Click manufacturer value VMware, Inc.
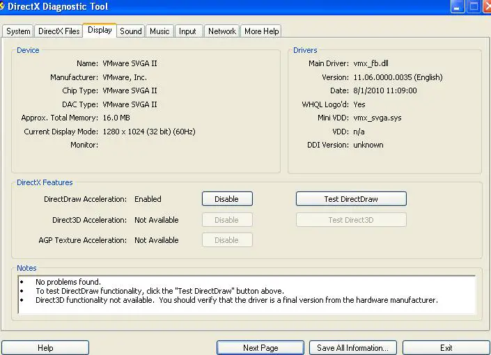The width and height of the screenshot is (491, 355). point(125,77)
